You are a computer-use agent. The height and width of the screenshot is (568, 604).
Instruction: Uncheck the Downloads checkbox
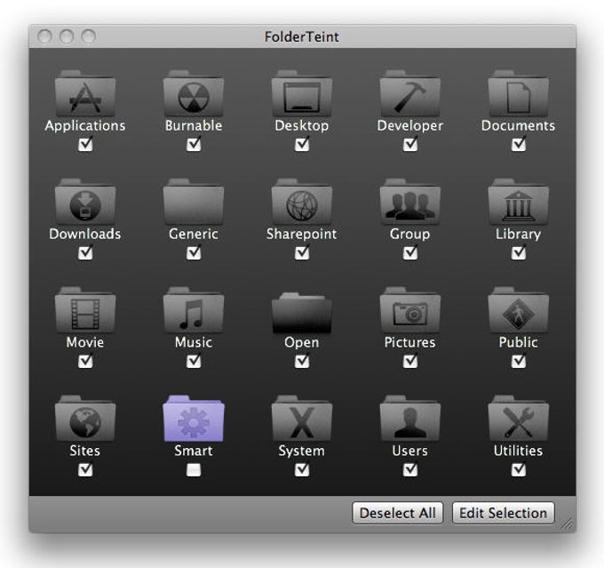85,253
